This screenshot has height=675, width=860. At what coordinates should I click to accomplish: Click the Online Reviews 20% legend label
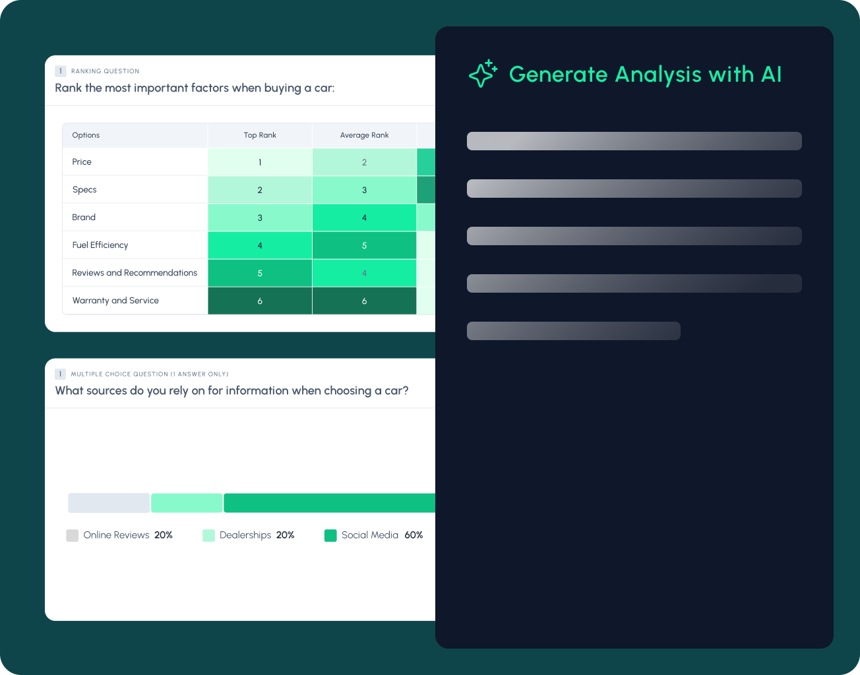click(128, 535)
